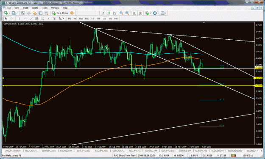
Task: Toggle chart Auto Scroll
Action: coord(134,13)
